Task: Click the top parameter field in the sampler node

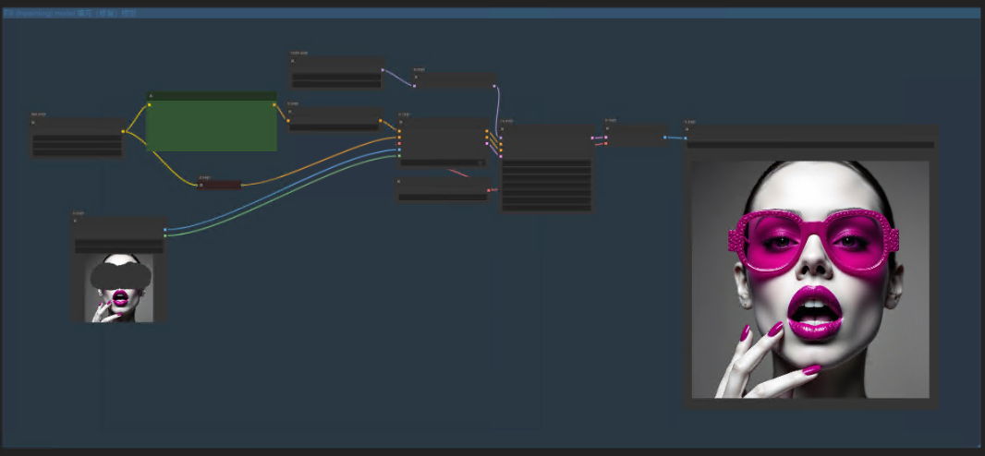Action: coord(546,162)
